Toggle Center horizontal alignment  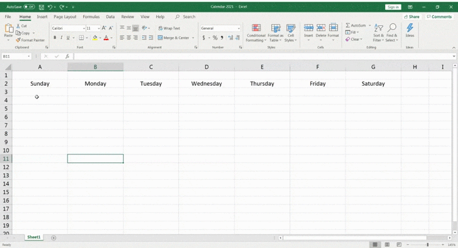click(x=129, y=38)
